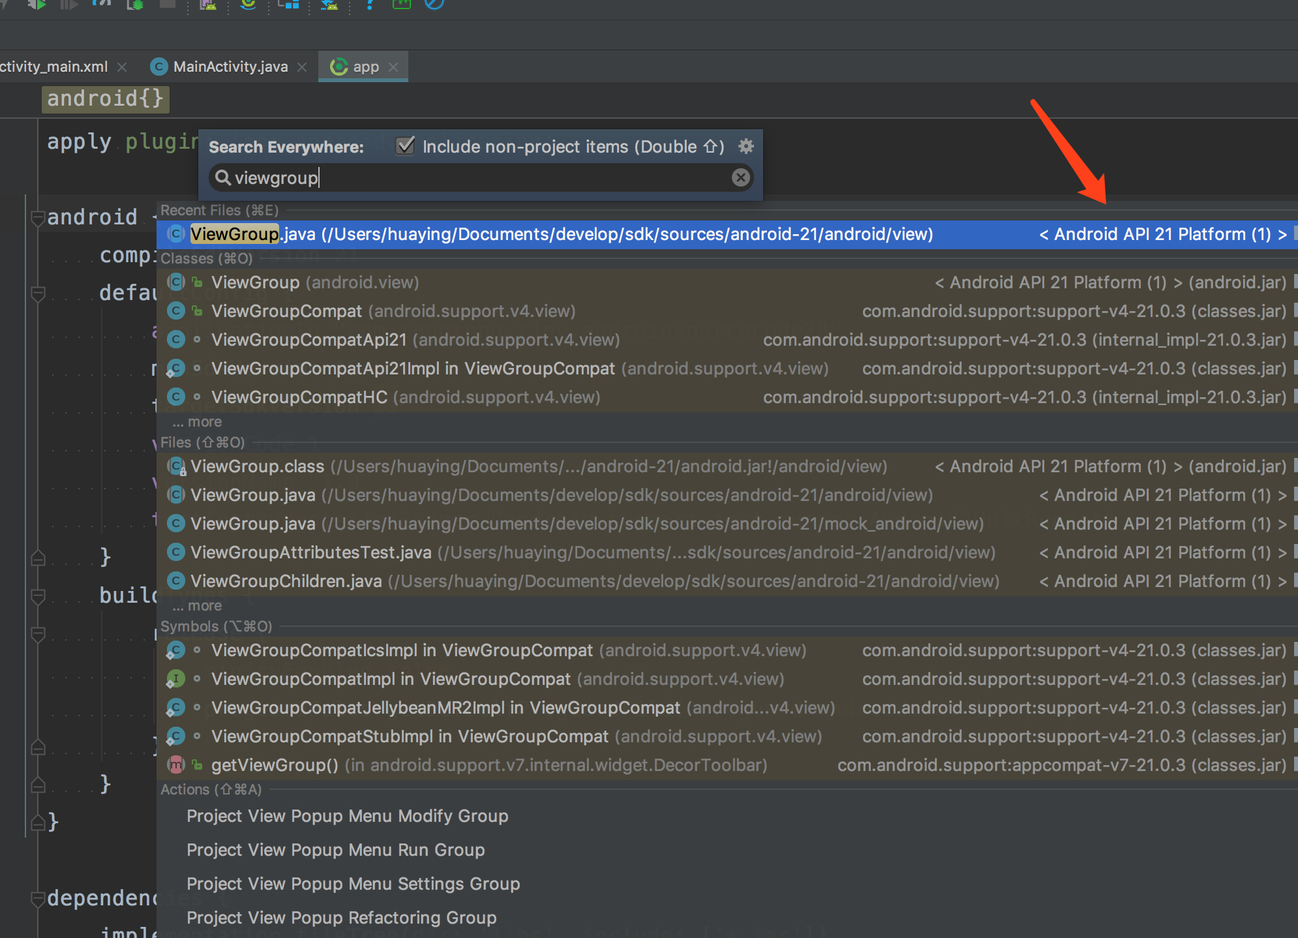Click the Help question mark icon
1298x938 pixels.
369,4
